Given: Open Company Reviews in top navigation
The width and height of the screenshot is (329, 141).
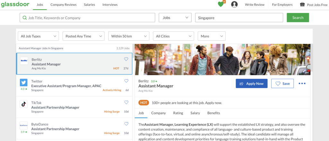Looking at the screenshot, I should click(x=64, y=4).
